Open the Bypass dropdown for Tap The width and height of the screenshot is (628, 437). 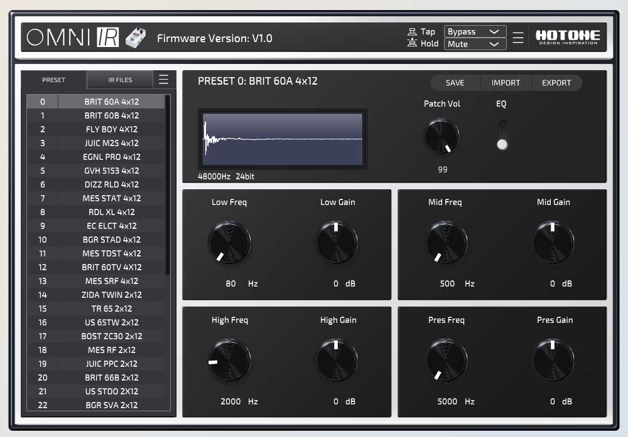[x=475, y=31]
